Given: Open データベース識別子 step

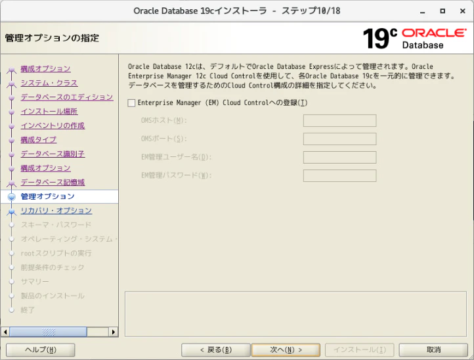Looking at the screenshot, I should point(53,154).
